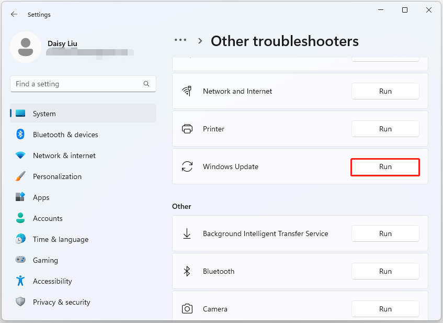The width and height of the screenshot is (443, 323).
Task: Open Time & language settings
Action: (x=83, y=239)
